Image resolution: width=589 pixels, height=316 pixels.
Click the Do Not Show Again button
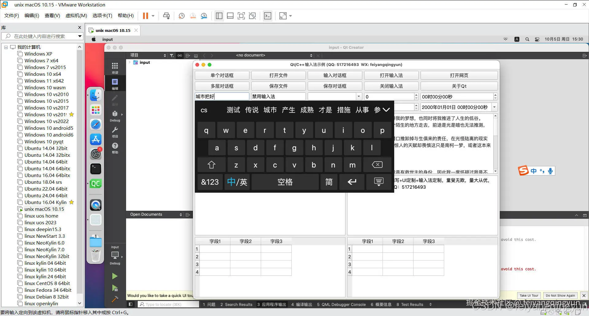pos(560,295)
